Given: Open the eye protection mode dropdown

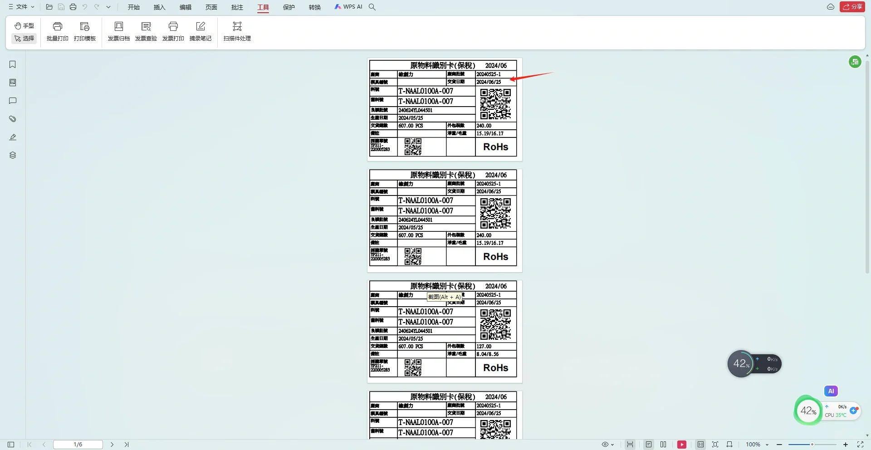Looking at the screenshot, I should [608, 445].
